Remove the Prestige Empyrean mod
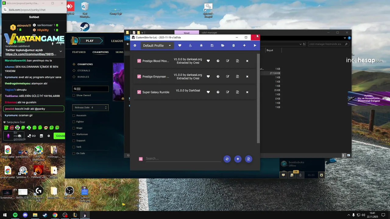390x219 pixels. (247, 76)
